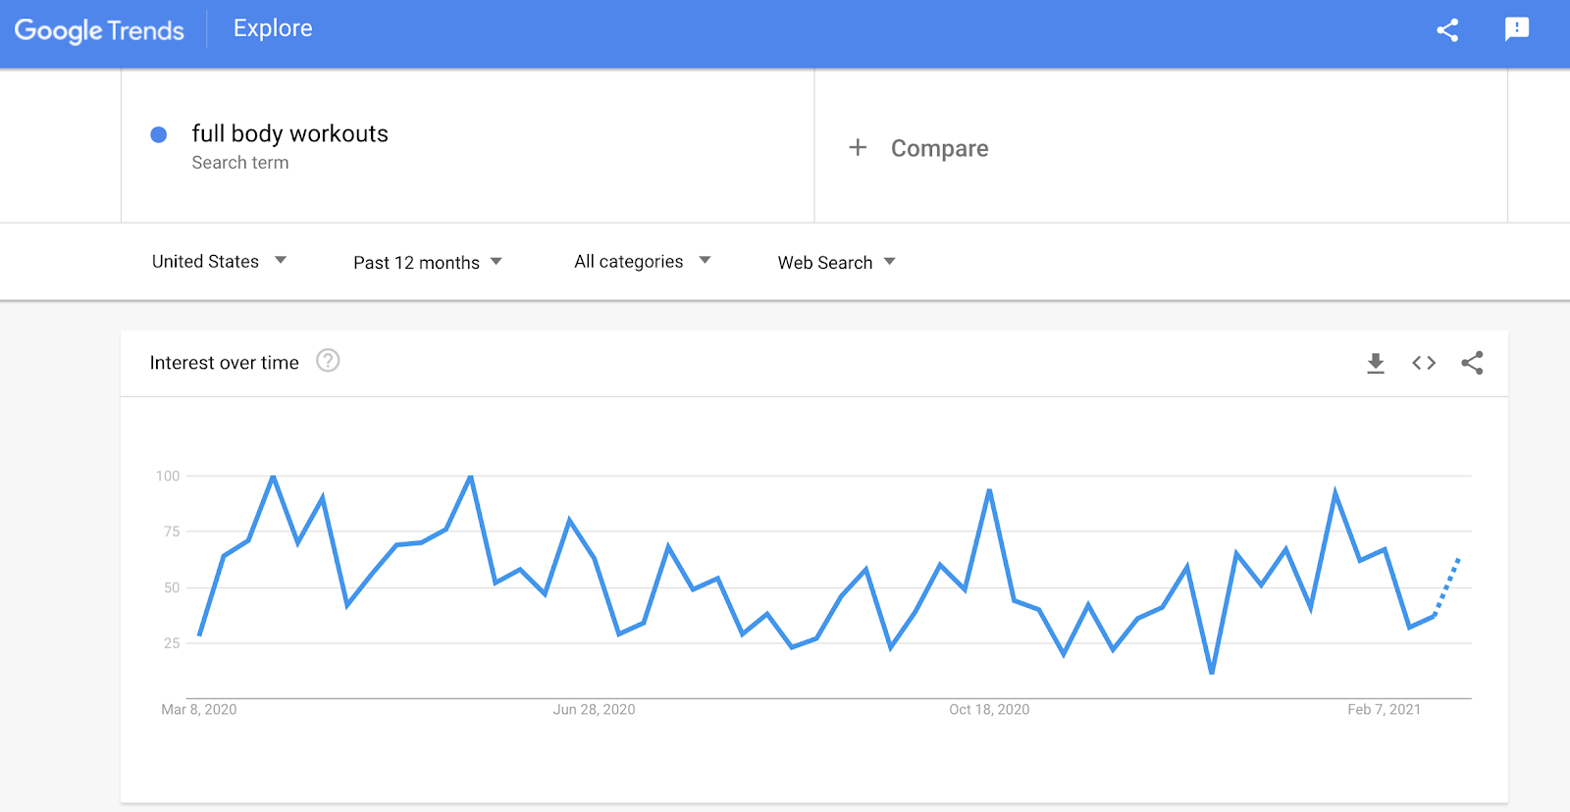Screen dimensions: 1570x812
Task: Open the Interest over time help icon
Action: point(328,361)
